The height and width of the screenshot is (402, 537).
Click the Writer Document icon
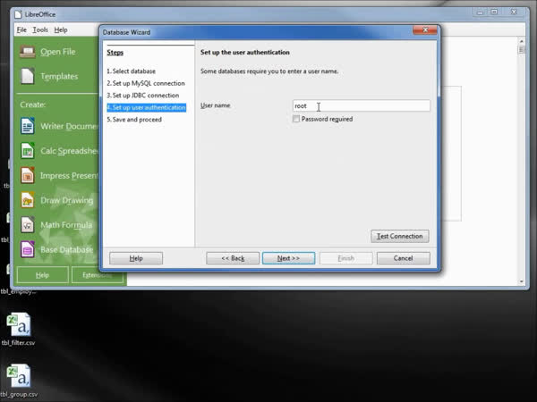pyautogui.click(x=27, y=127)
